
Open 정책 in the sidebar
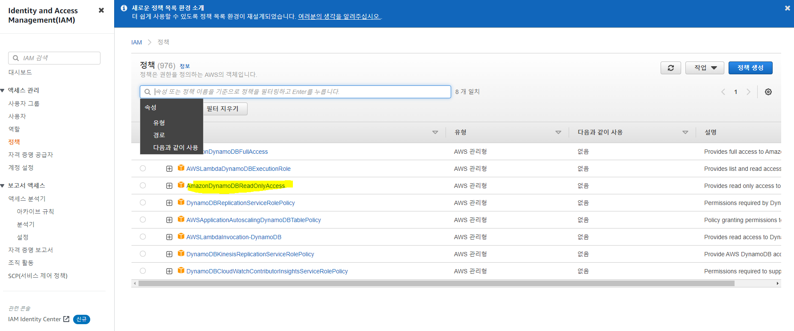tap(14, 142)
